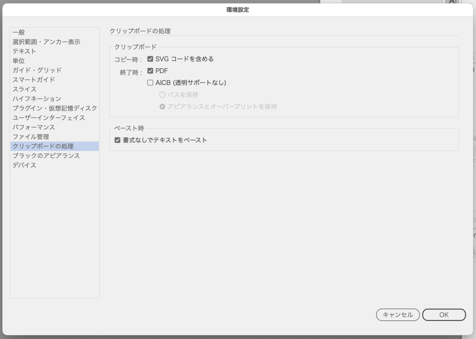Switch to ブラックのアピアランス settings
476x339 pixels.
click(x=46, y=156)
